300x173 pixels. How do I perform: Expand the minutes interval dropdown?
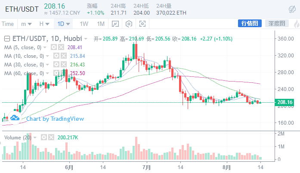click(27, 24)
